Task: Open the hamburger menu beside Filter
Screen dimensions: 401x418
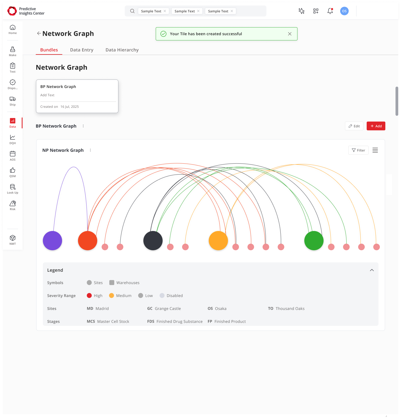Action: pyautogui.click(x=375, y=150)
